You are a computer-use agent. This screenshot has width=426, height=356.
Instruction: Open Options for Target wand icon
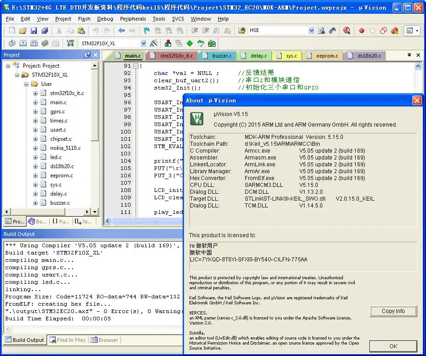(153, 43)
